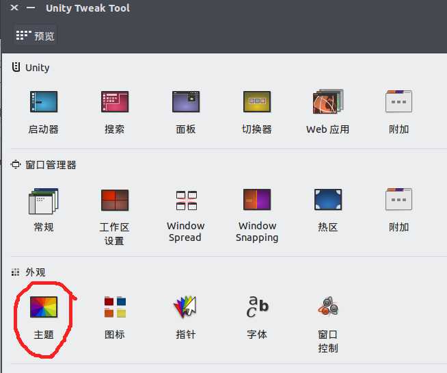Open the 搜索 (Search) settings icon

115,102
